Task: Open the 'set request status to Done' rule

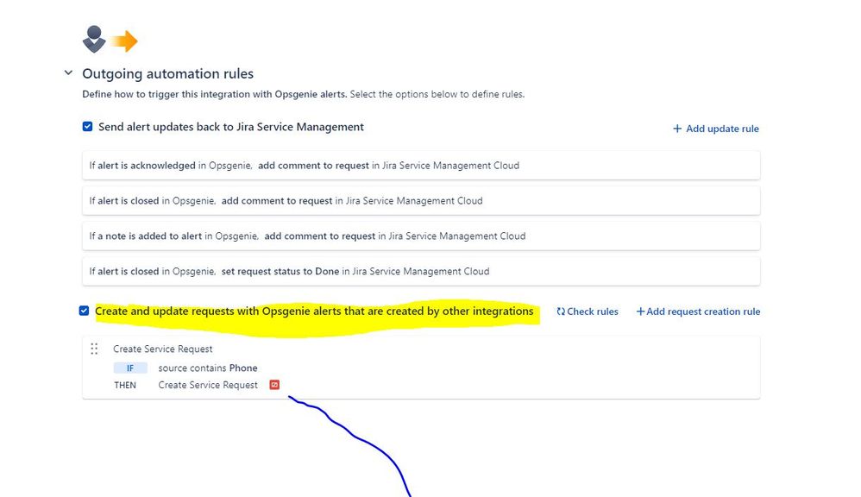Action: (x=421, y=271)
